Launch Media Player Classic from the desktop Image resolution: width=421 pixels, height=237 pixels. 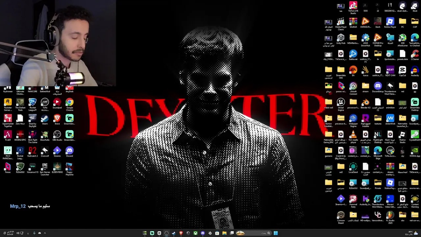coord(341,24)
